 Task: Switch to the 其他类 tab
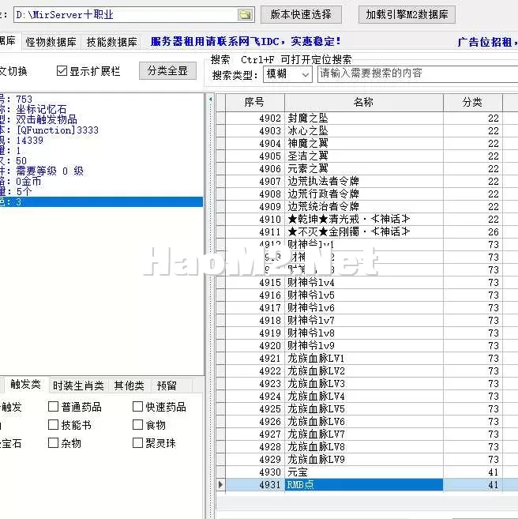coord(129,385)
